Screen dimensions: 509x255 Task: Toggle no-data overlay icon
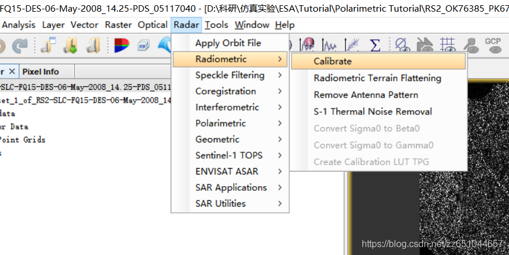pyautogui.click(x=403, y=45)
